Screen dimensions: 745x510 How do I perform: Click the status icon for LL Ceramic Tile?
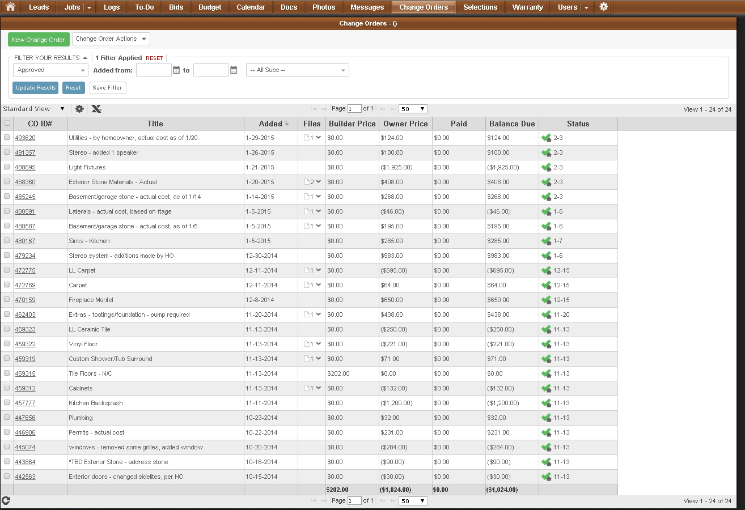pos(546,329)
